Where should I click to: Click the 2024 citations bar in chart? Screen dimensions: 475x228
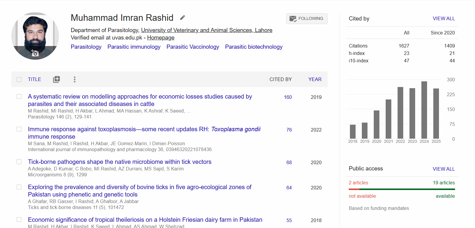424,110
